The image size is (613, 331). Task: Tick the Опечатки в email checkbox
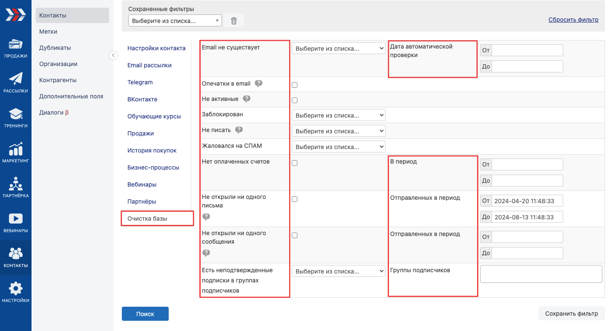pos(294,85)
